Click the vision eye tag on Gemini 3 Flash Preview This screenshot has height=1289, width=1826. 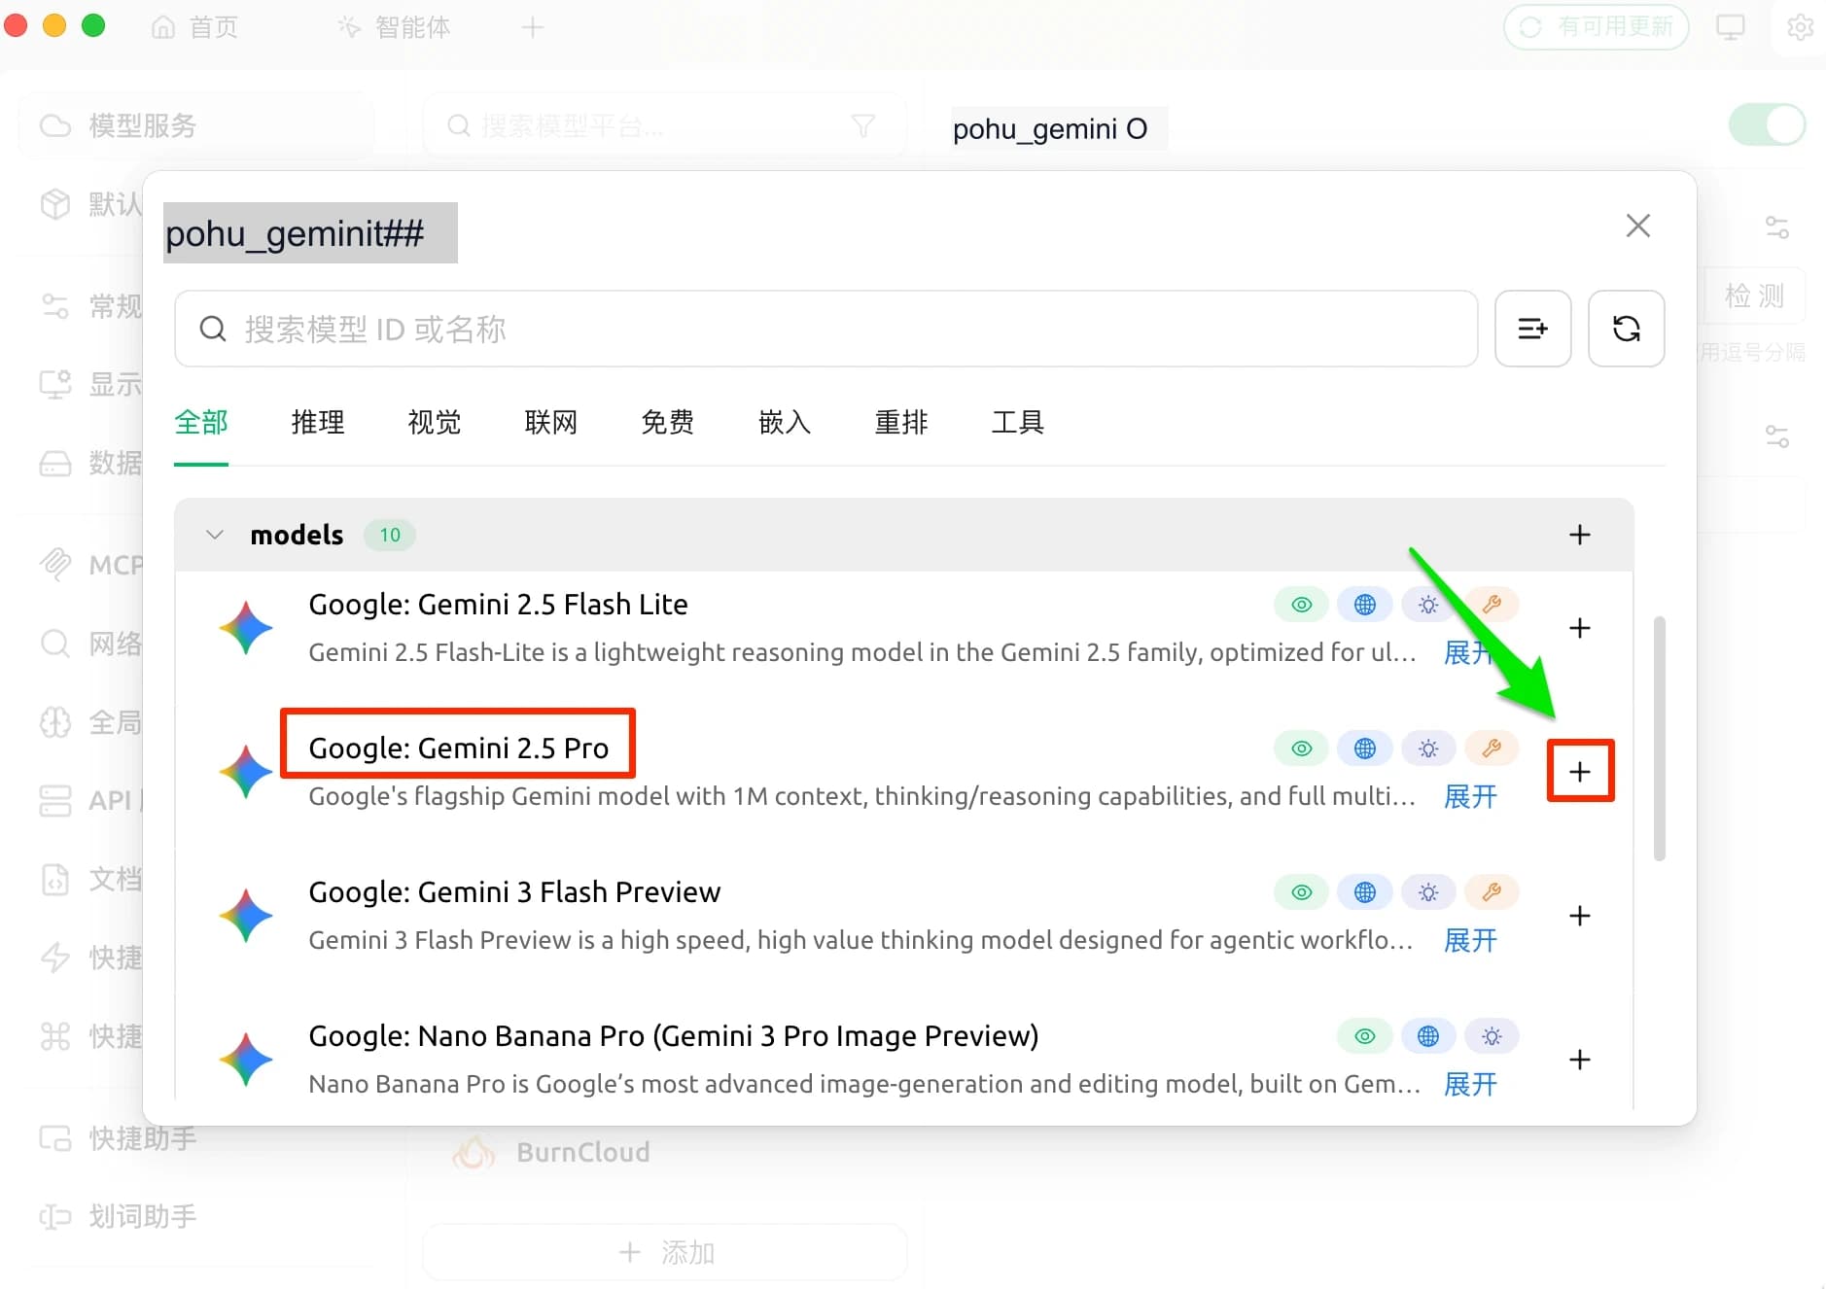tap(1302, 892)
